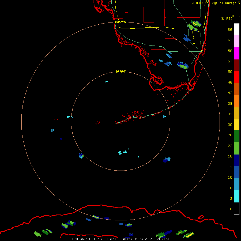Click the light pink legend swatch
Image resolution: width=241 pixels, height=241 pixels.
236,41
